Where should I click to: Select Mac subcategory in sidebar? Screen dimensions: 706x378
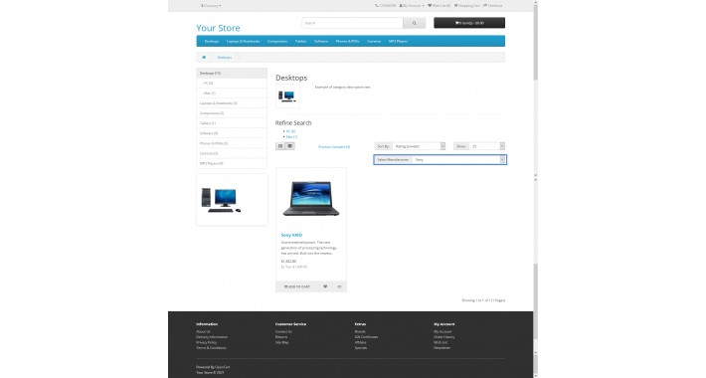click(x=232, y=94)
